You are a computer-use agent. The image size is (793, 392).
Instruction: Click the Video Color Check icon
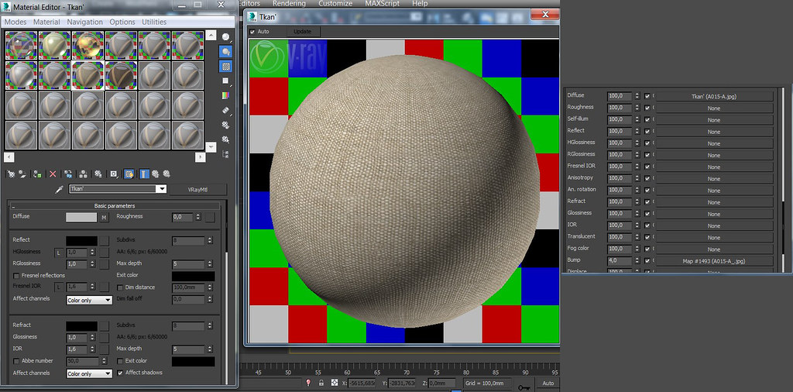[225, 95]
